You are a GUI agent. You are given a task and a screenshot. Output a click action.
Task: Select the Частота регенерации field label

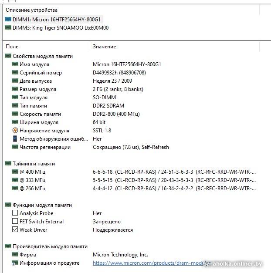coord(45,147)
